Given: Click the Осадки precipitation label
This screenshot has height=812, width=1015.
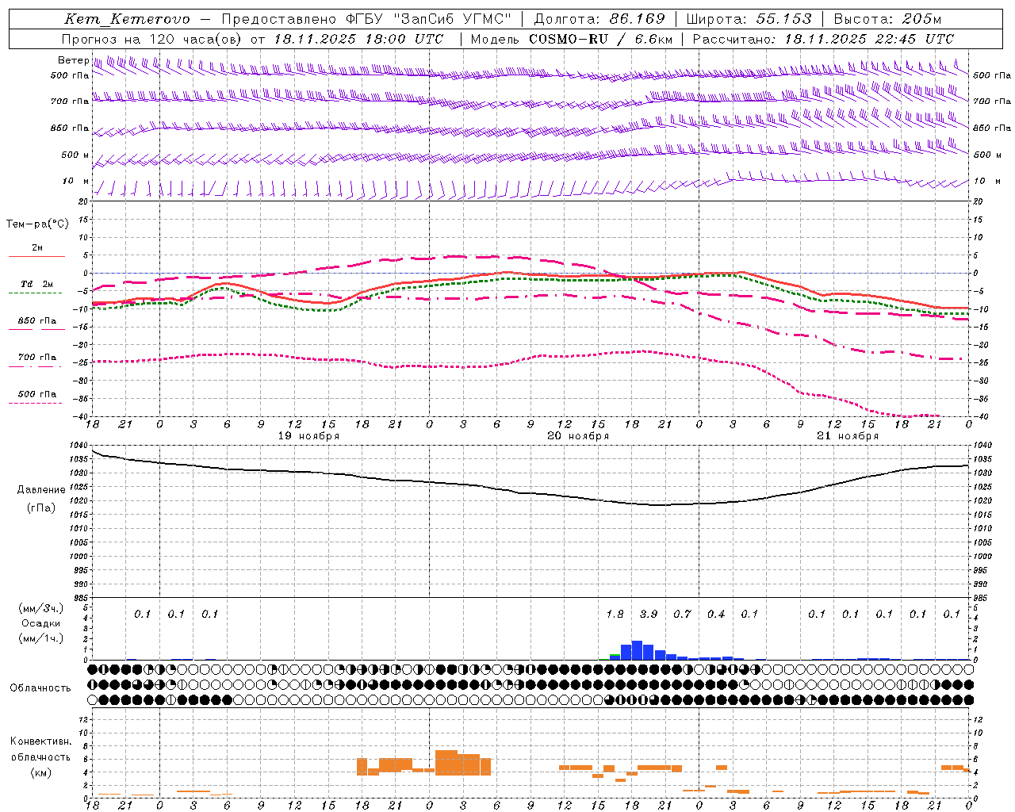Looking at the screenshot, I should click(x=41, y=623).
